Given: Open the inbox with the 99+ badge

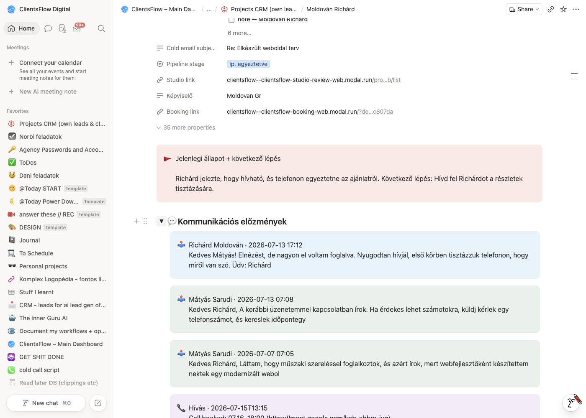Looking at the screenshot, I should coord(77,28).
